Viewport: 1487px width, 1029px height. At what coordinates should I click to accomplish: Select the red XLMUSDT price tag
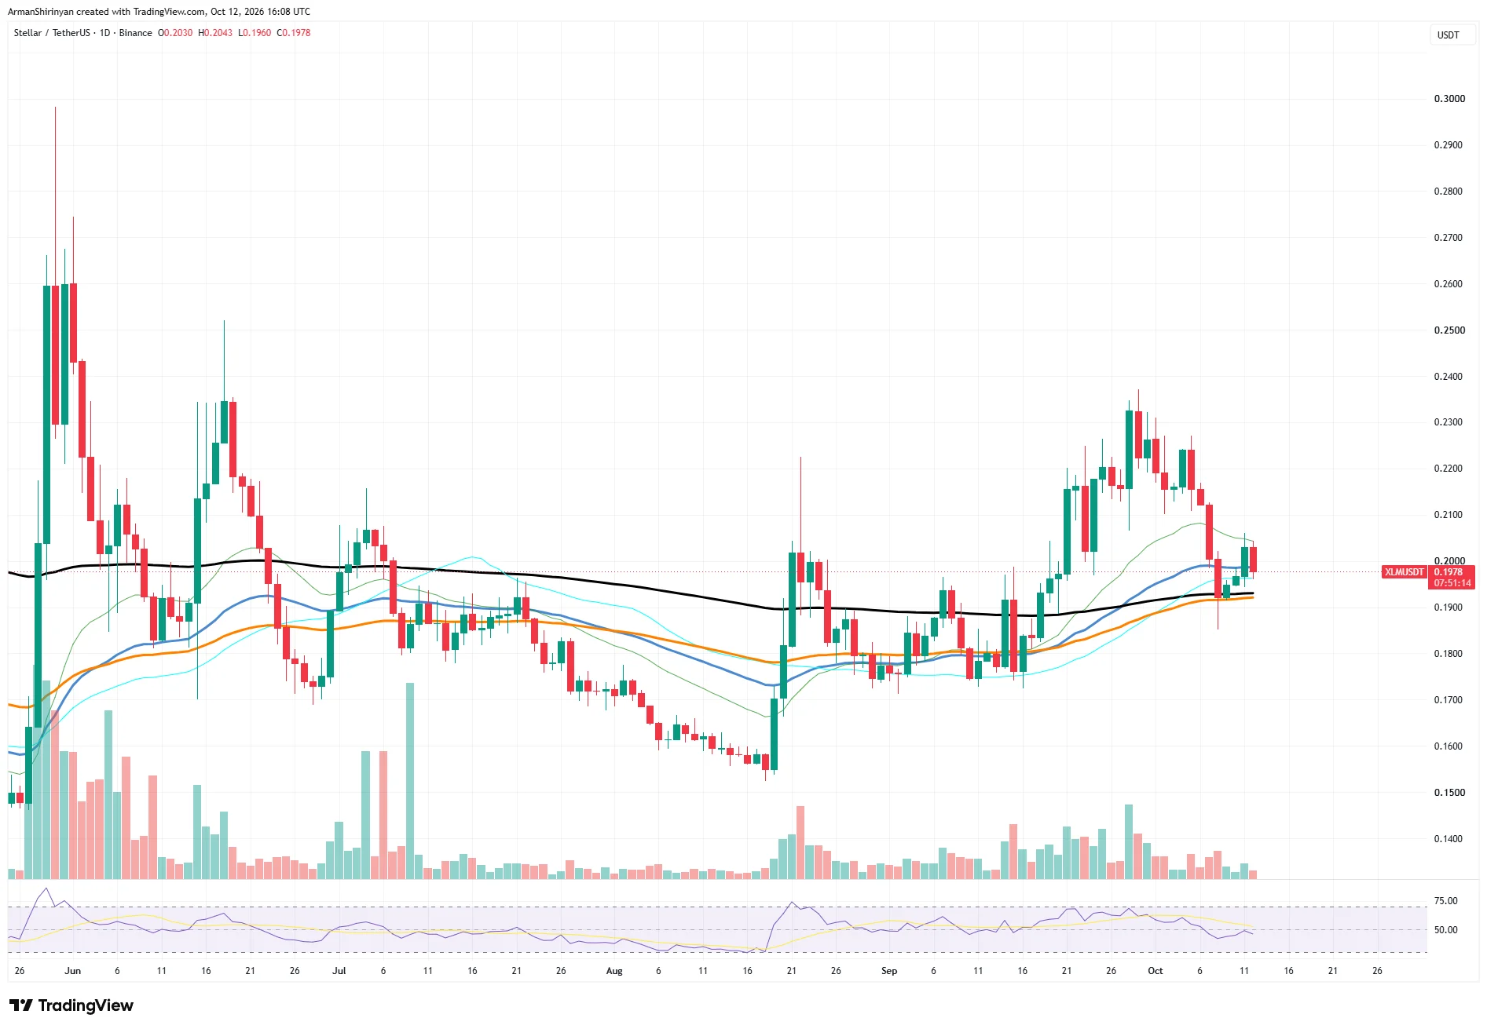click(1404, 572)
